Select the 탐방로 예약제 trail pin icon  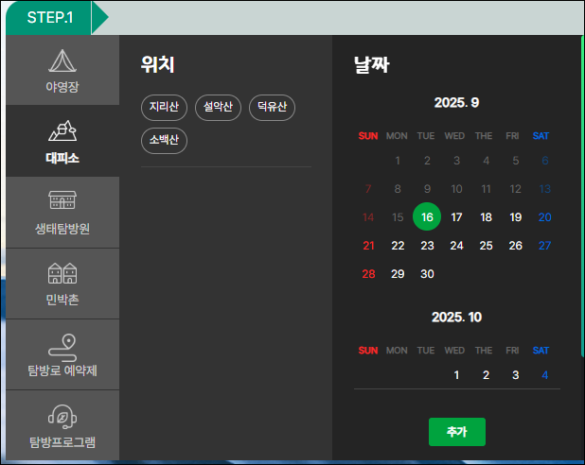pos(62,348)
